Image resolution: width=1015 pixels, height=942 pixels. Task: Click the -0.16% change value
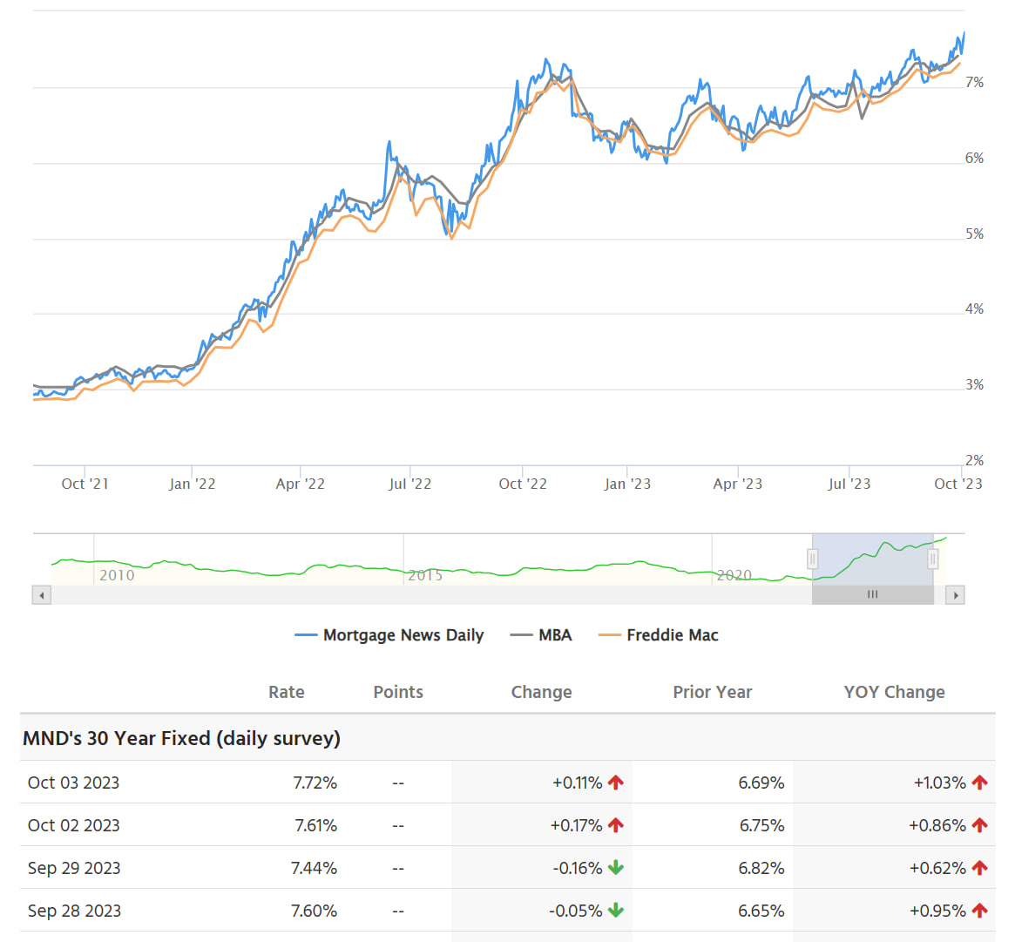578,868
